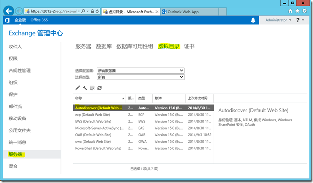Open the browser home icon

290,11
